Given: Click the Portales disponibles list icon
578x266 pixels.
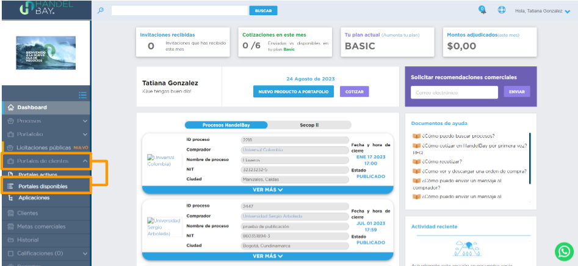Looking at the screenshot, I should click(x=10, y=186).
